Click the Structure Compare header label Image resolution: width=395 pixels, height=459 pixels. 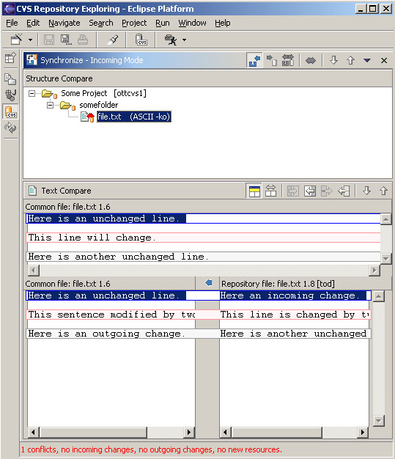(59, 78)
